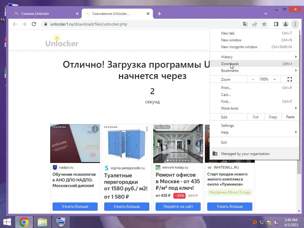Click the diploma ad image
This screenshot has width=304, height=228.
75,143
